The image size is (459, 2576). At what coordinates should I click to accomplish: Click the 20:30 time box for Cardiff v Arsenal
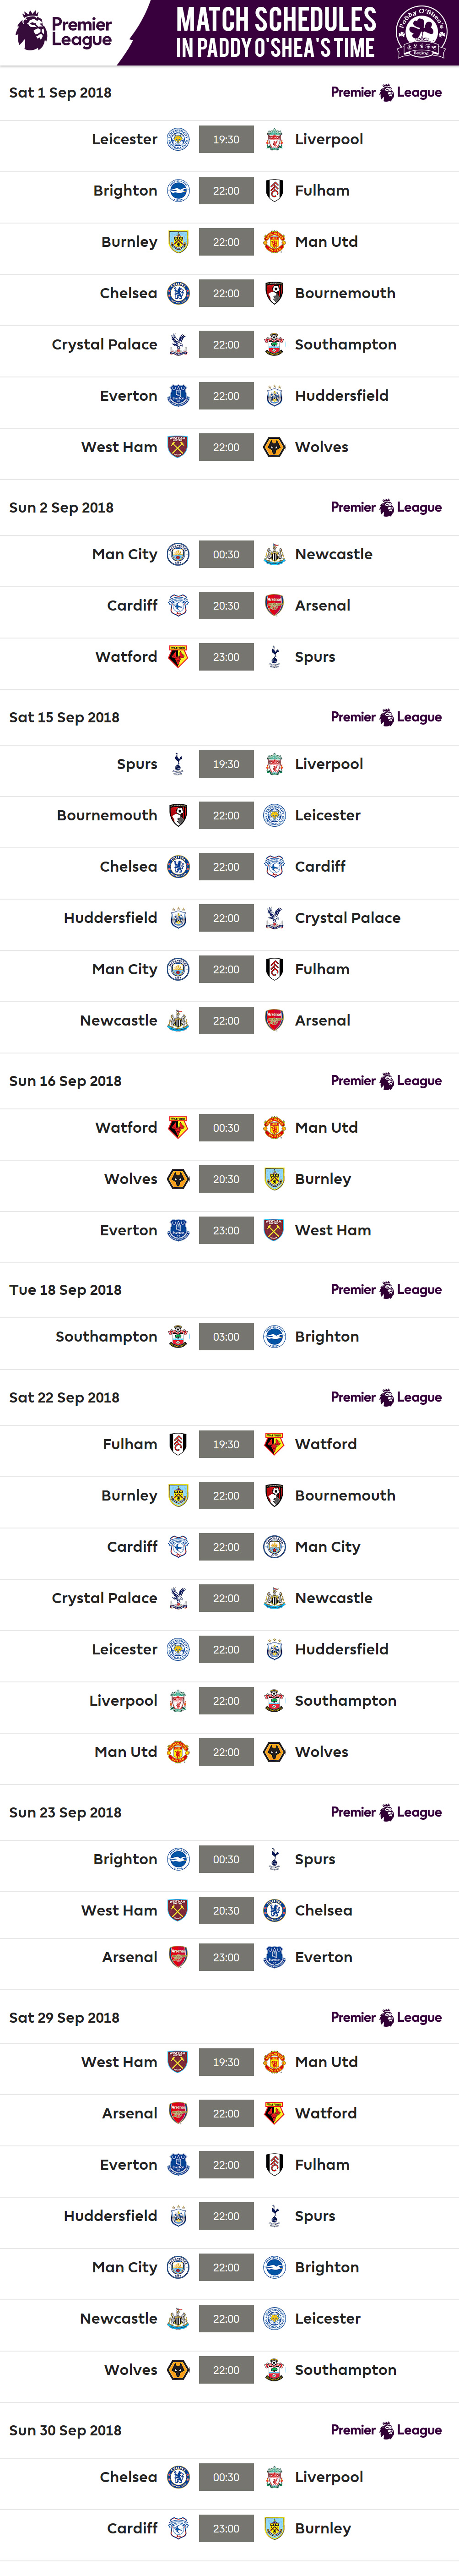pos(226,605)
